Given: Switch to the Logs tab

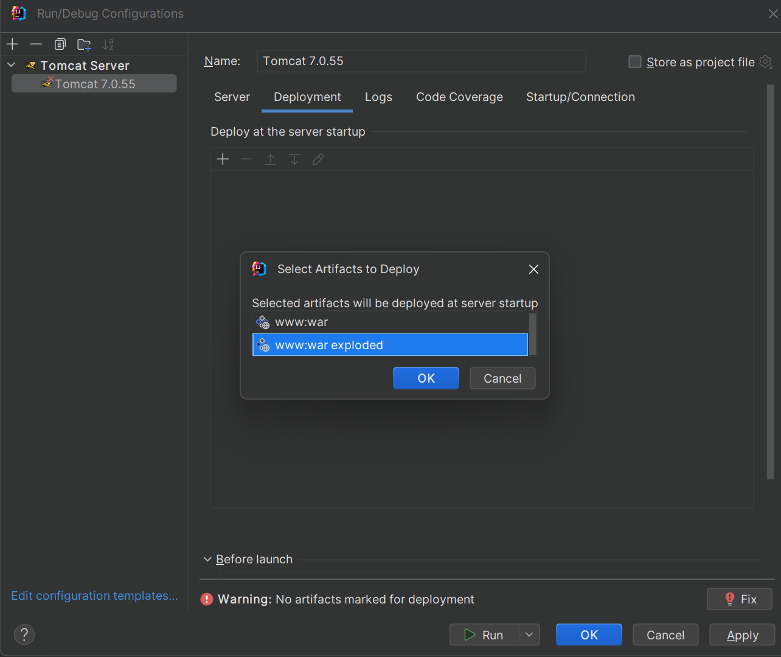Looking at the screenshot, I should 378,97.
